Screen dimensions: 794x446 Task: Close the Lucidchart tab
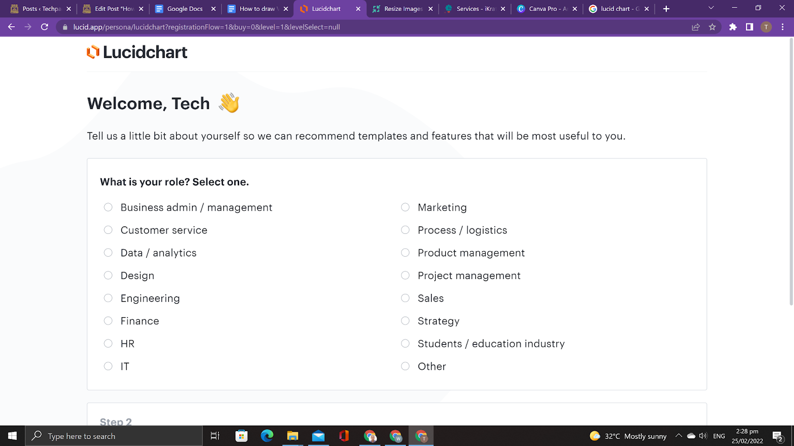tap(358, 8)
